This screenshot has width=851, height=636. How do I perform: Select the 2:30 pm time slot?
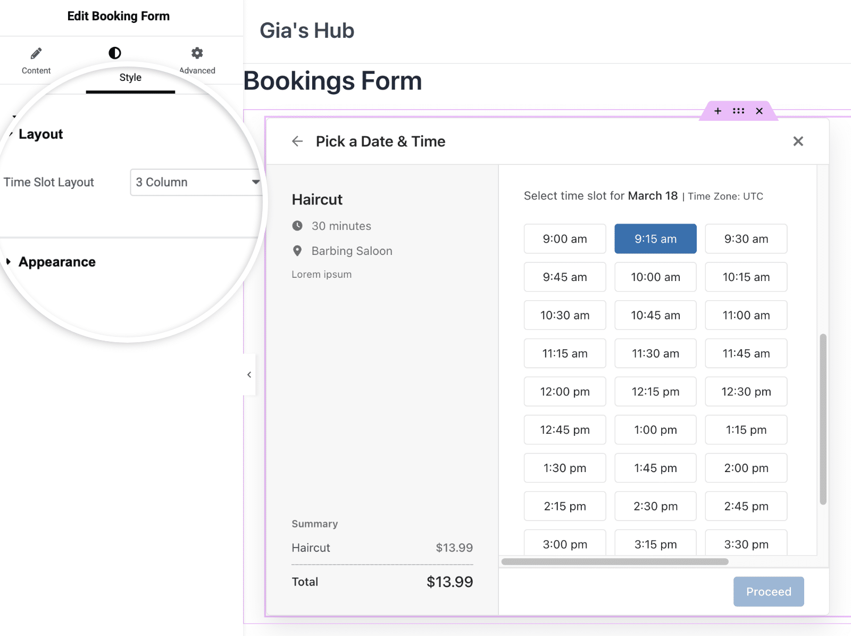(655, 506)
